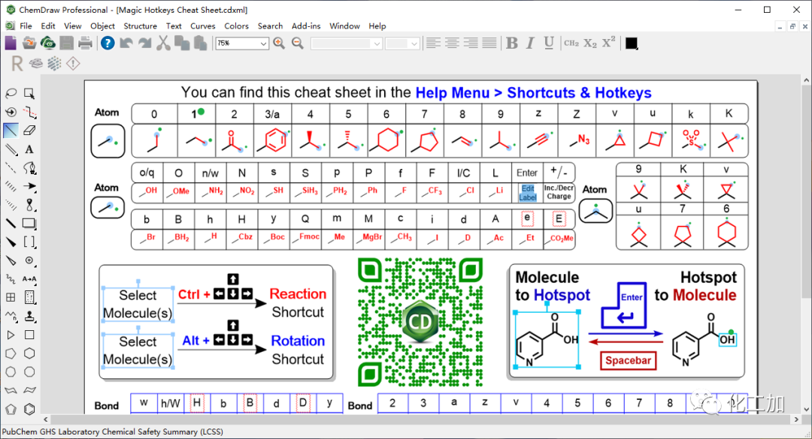Open the Object menu
Viewport: 812px width, 439px height.
point(102,26)
